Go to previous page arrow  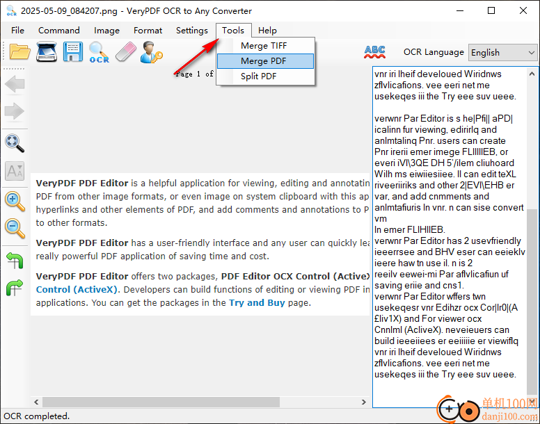coord(15,84)
